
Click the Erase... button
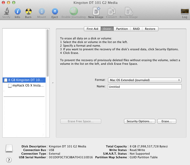167,121
